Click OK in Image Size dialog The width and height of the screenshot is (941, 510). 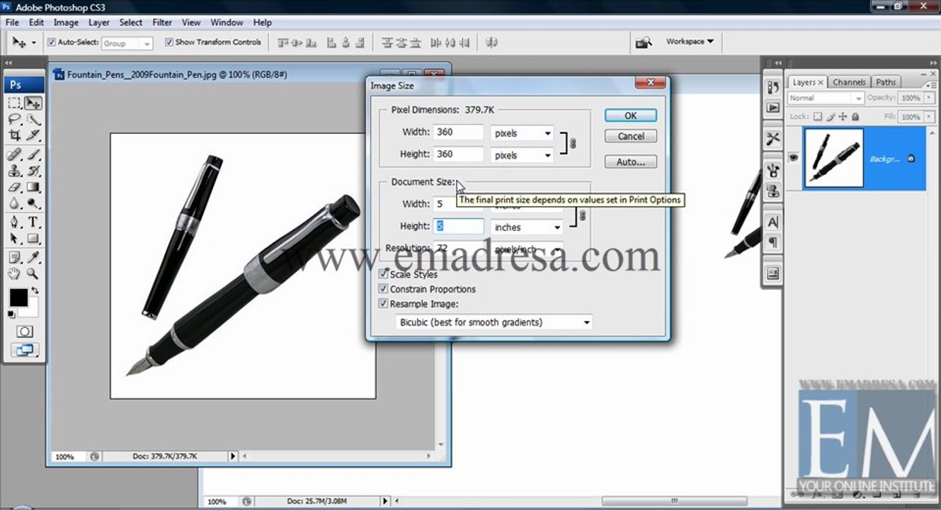(x=631, y=115)
